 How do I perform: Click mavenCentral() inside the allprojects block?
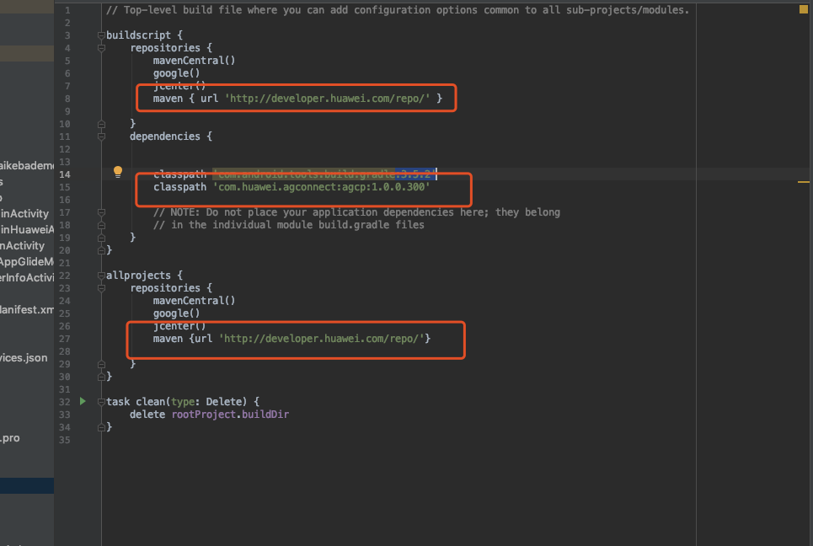point(194,301)
